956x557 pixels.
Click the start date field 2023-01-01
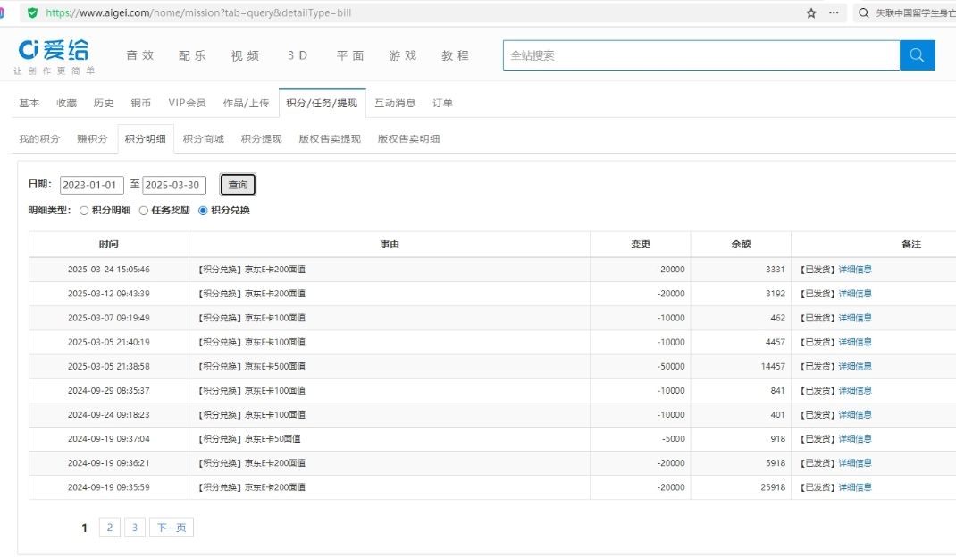tap(92, 186)
